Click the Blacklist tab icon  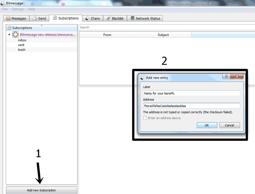click(108, 18)
